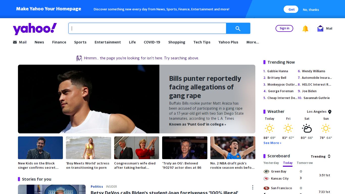Screen dimensions: 345x194
Task: Click the Sign in button
Action: (x=284, y=28)
